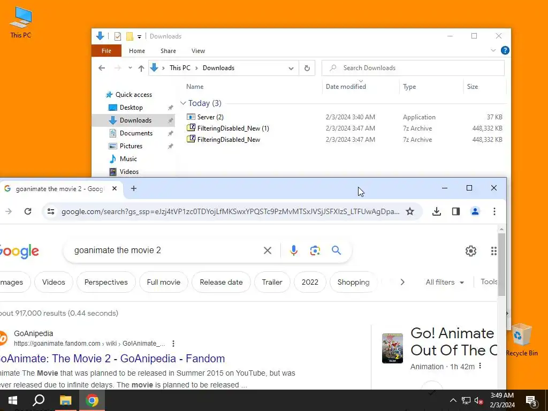View site information icon in address bar
Screen dimensions: 548x411
click(x=51, y=211)
